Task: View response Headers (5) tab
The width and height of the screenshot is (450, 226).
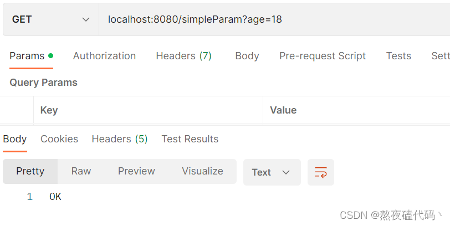Action: pyautogui.click(x=120, y=139)
